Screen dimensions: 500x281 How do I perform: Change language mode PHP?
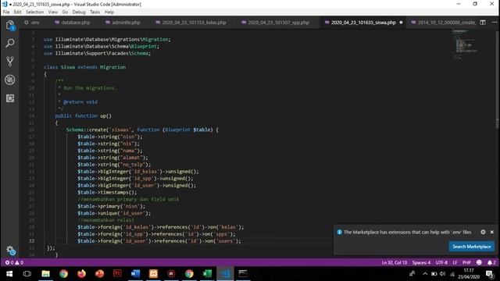pos(466,262)
